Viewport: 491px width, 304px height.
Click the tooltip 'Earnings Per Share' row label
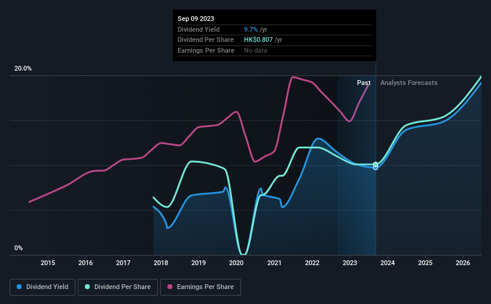pyautogui.click(x=206, y=50)
